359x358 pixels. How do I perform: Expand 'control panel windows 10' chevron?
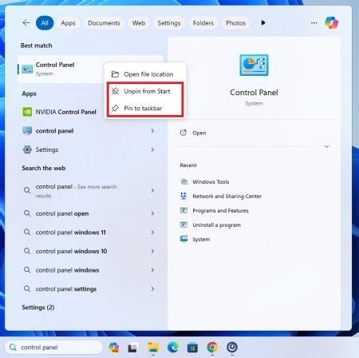click(x=152, y=251)
